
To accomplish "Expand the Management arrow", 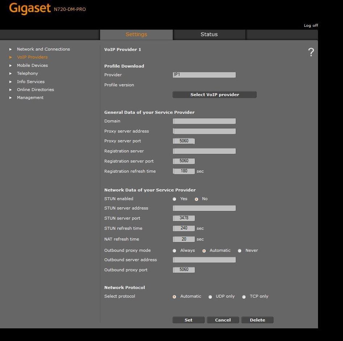I will [10, 98].
